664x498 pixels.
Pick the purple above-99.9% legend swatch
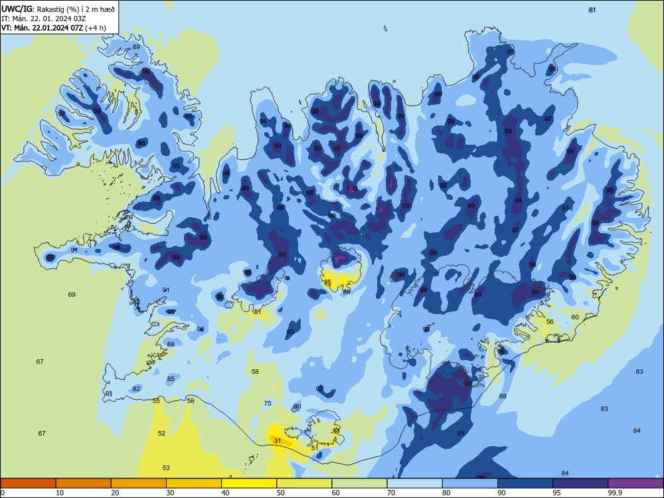(x=635, y=483)
